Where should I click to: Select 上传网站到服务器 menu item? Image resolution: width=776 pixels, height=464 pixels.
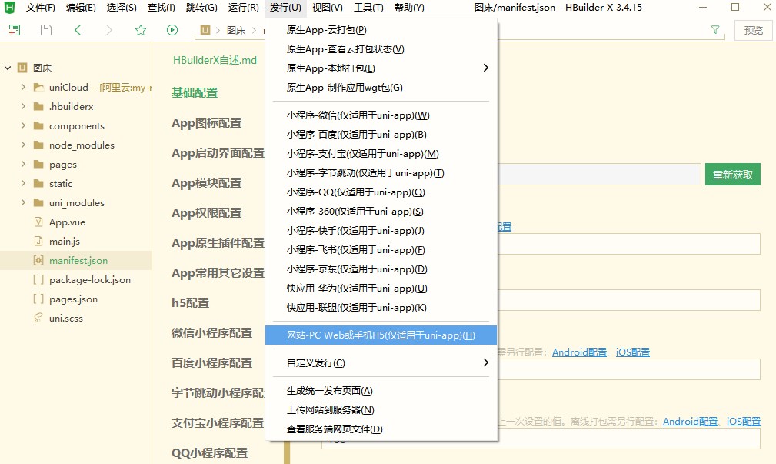point(330,409)
